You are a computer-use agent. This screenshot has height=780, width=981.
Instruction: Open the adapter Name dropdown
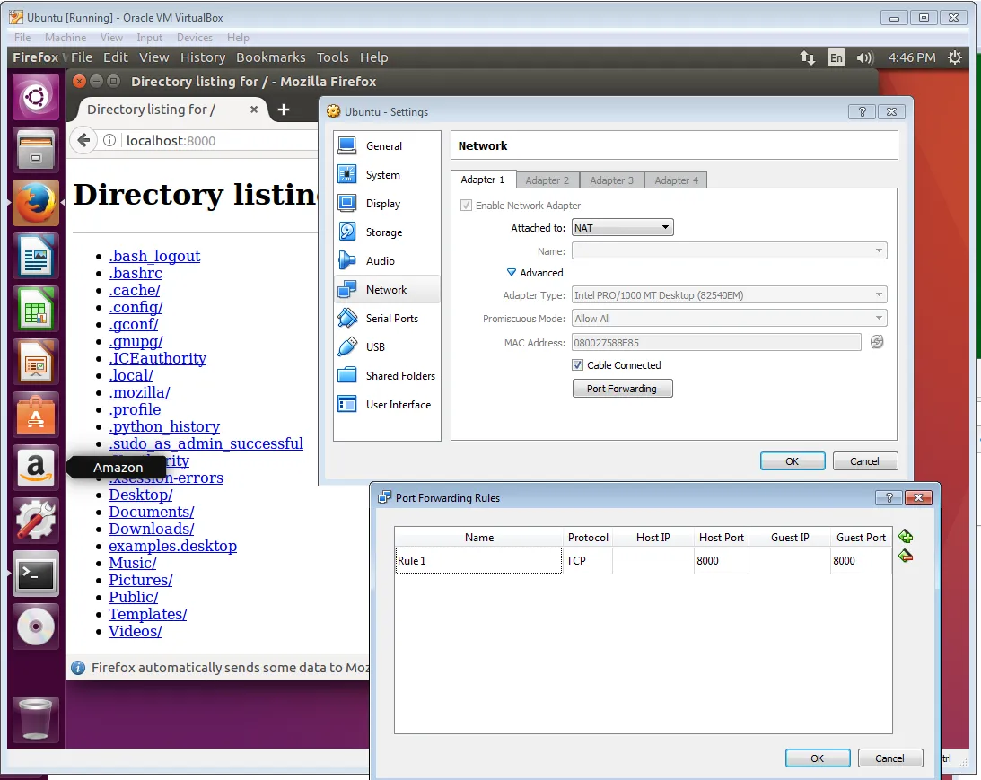point(730,250)
